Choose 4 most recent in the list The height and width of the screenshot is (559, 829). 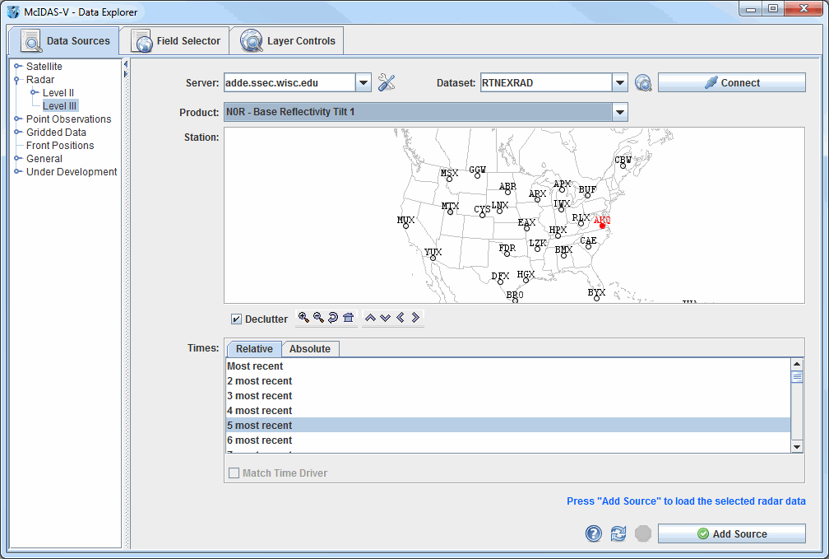coord(508,410)
